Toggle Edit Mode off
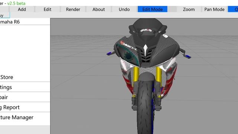The width and height of the screenshot is (238, 134). click(152, 9)
